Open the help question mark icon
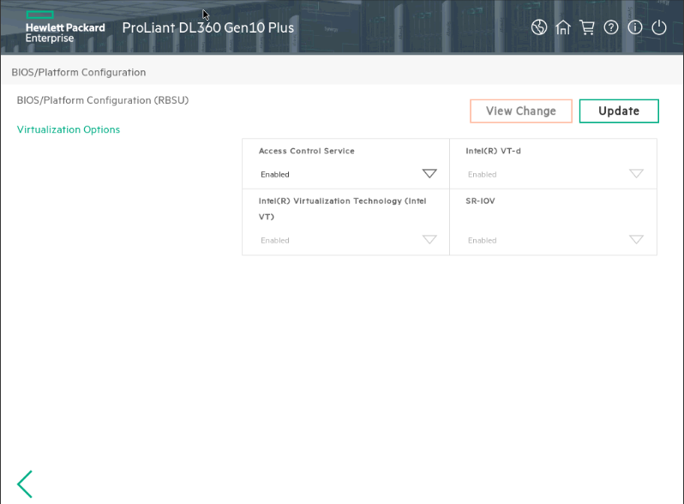Image resolution: width=684 pixels, height=504 pixels. pyautogui.click(x=611, y=27)
